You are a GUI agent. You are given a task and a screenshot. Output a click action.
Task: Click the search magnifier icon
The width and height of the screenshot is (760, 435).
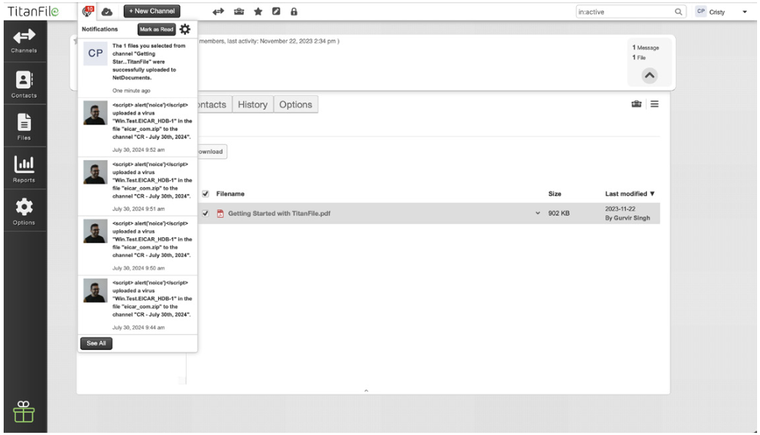click(x=678, y=12)
